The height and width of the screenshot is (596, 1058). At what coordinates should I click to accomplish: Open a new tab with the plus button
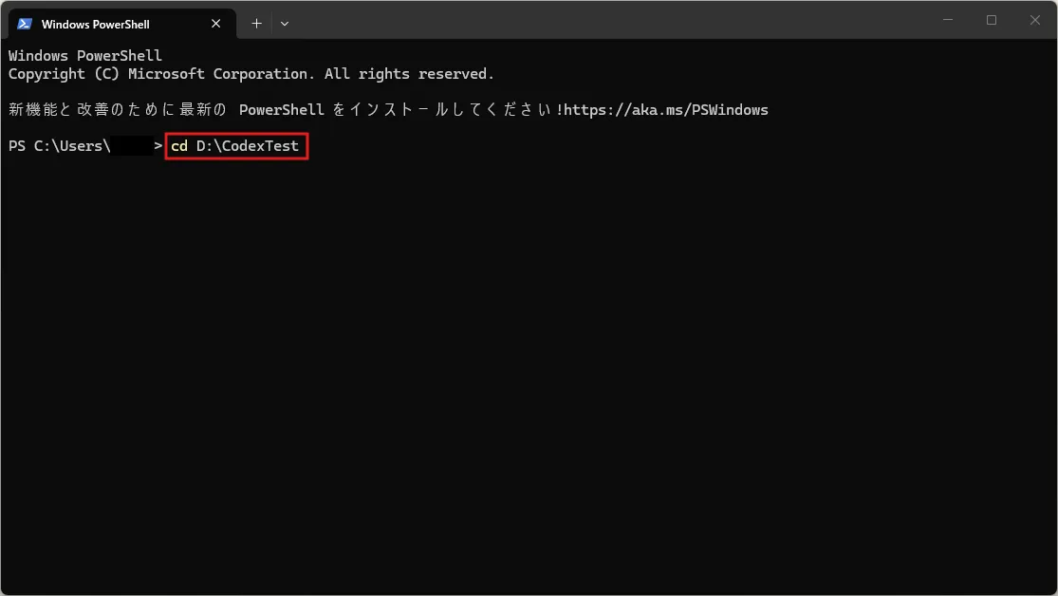256,24
